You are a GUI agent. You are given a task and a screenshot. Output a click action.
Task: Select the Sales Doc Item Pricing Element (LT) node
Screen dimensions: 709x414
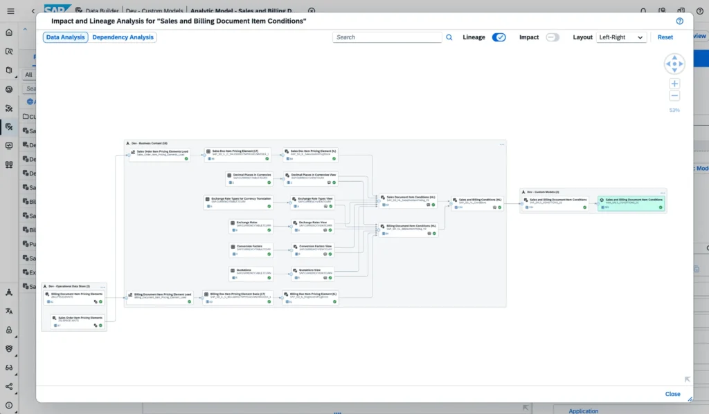click(238, 155)
